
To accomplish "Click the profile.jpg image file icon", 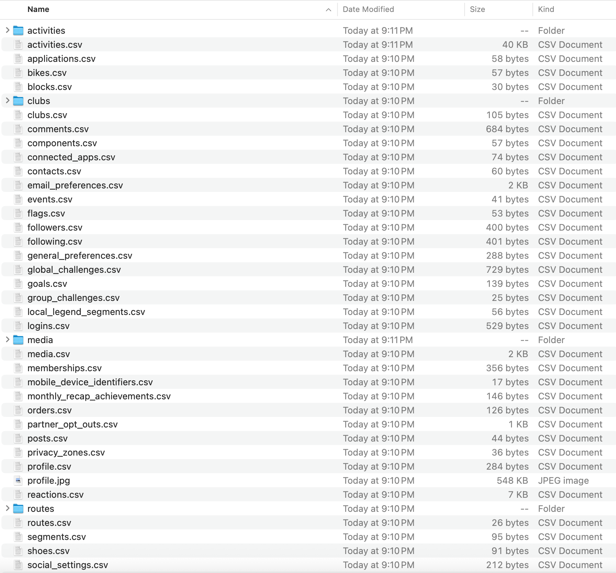I will coord(18,481).
